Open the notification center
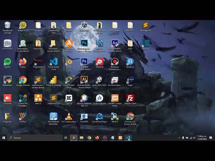Image resolution: width=215 pixels, height=161 pixels. pos(211,138)
